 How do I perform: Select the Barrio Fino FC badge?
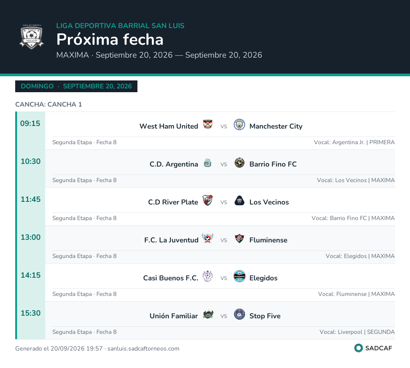(239, 163)
